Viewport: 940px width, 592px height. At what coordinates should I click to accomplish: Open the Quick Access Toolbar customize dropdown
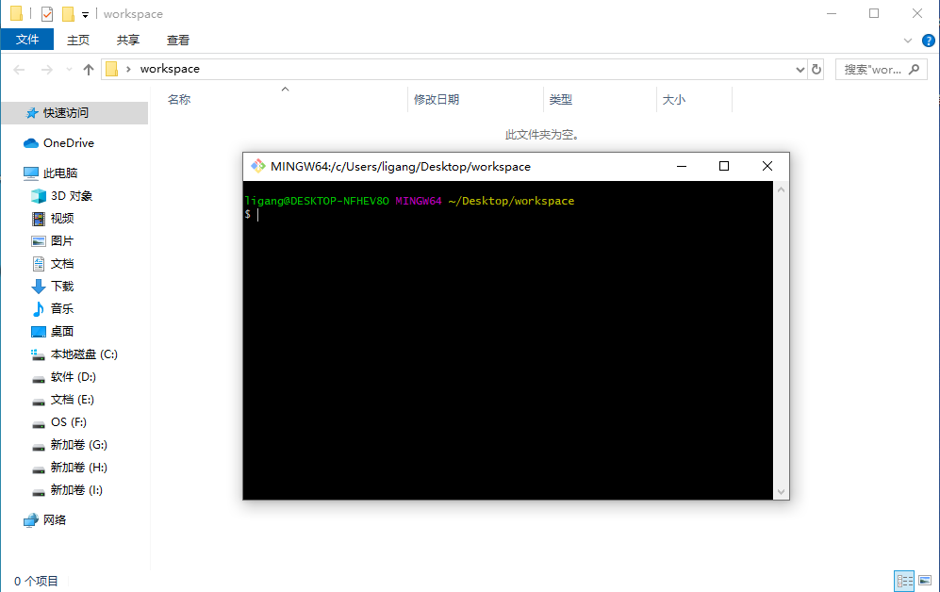coord(85,14)
